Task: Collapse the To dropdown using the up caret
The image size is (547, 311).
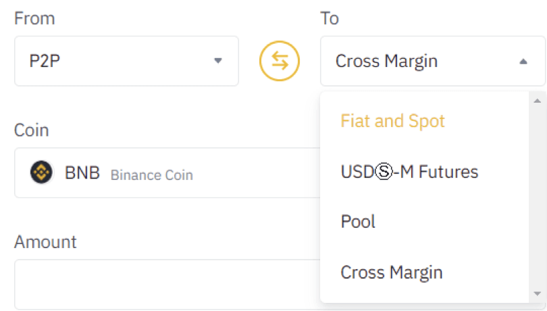Action: point(523,62)
